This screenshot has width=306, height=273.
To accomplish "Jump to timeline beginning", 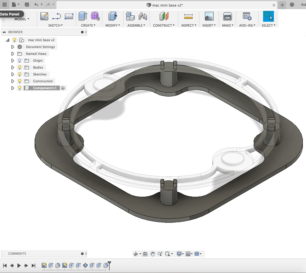I will [5, 265].
